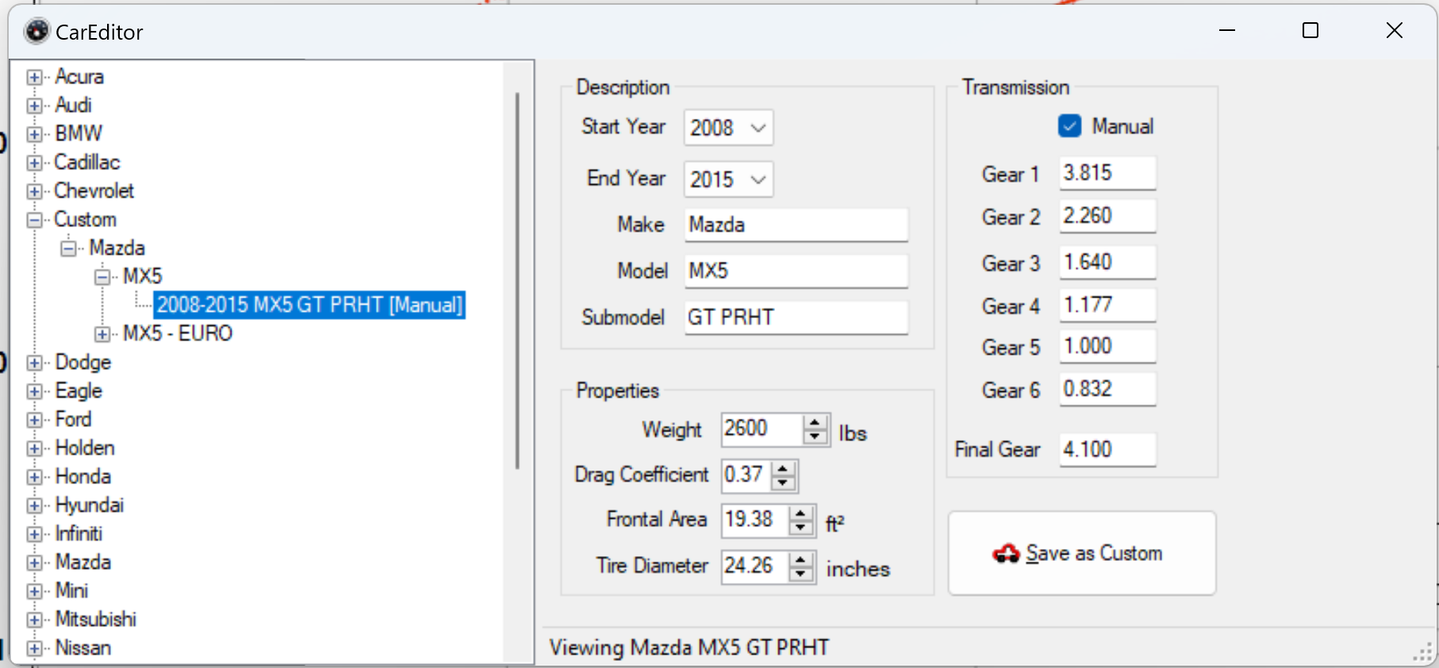1439x668 pixels.
Task: Expand the BMW tree node
Action: click(x=34, y=134)
